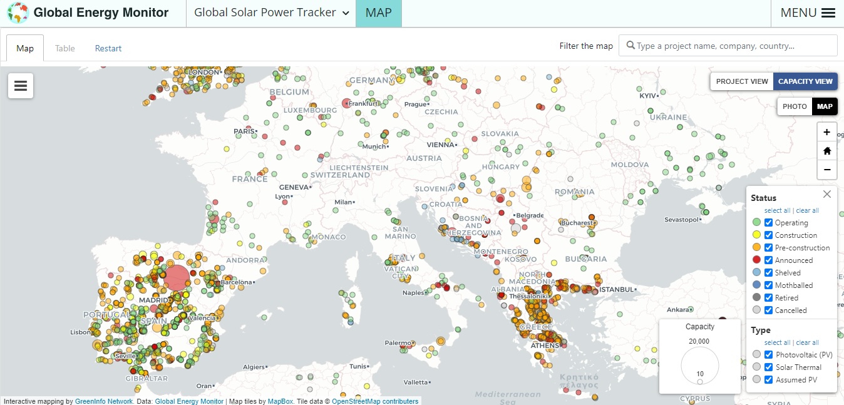
Task: Click the zoom in plus icon
Action: pos(826,131)
